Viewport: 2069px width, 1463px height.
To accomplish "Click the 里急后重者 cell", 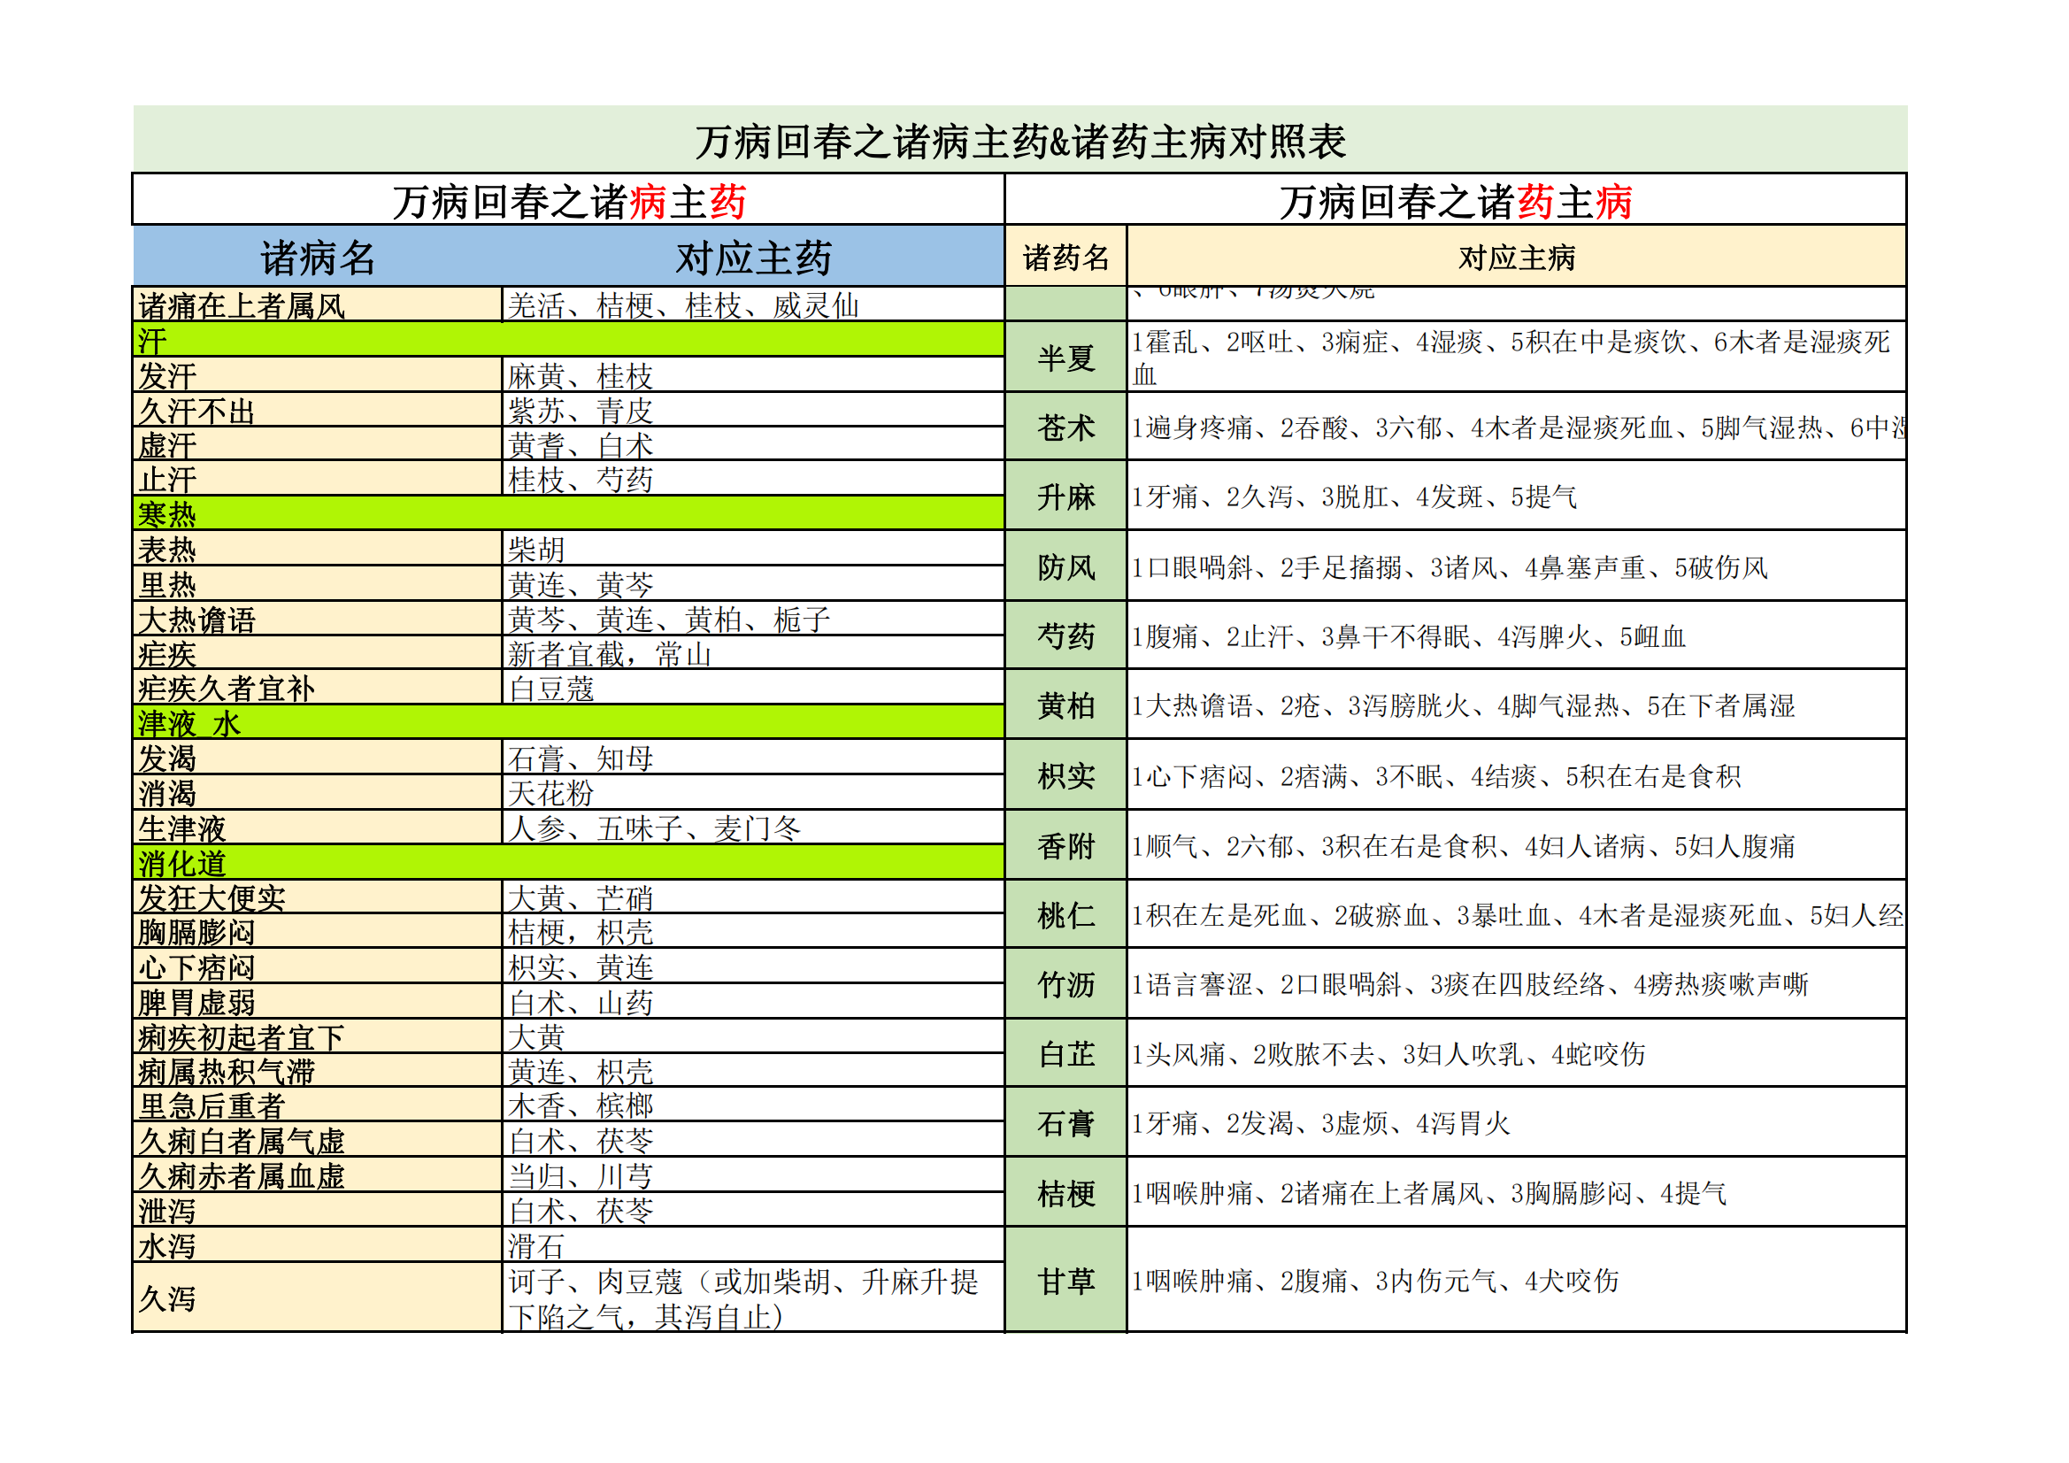I will (317, 1106).
